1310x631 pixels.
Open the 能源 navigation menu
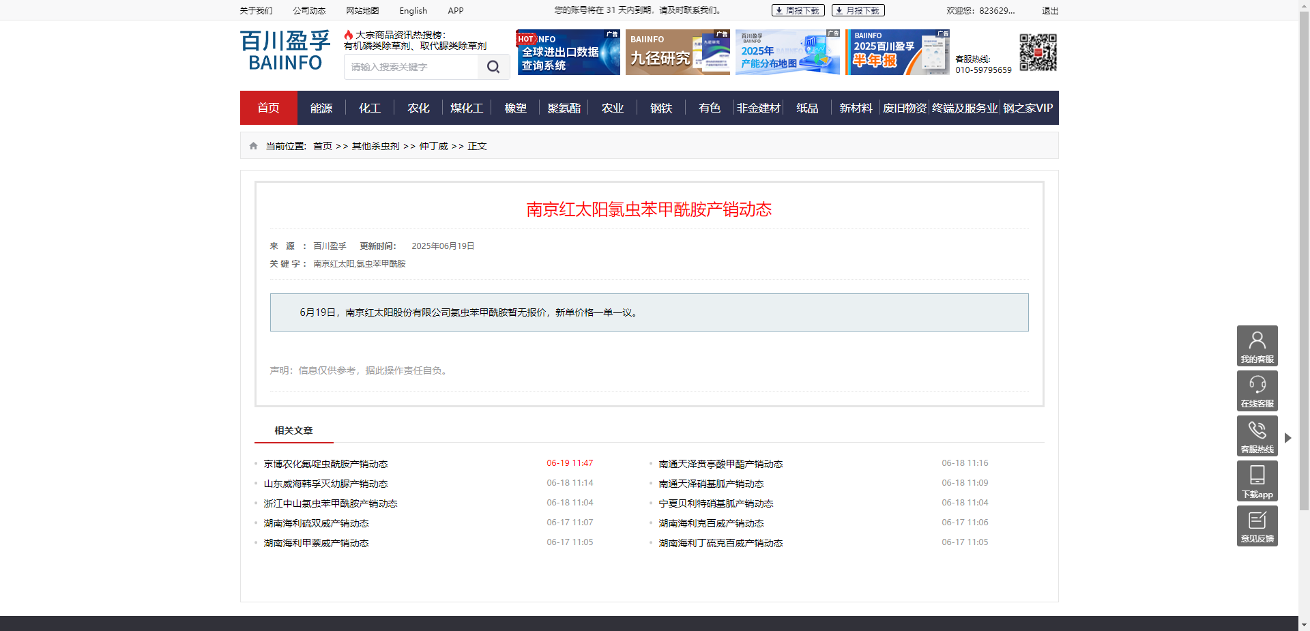point(321,108)
